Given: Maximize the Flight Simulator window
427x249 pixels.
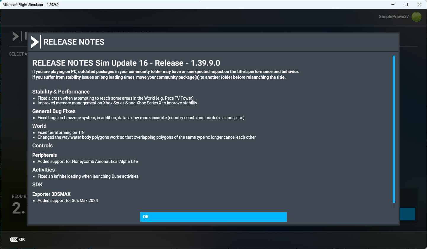Looking at the screenshot, I should click(406, 4).
